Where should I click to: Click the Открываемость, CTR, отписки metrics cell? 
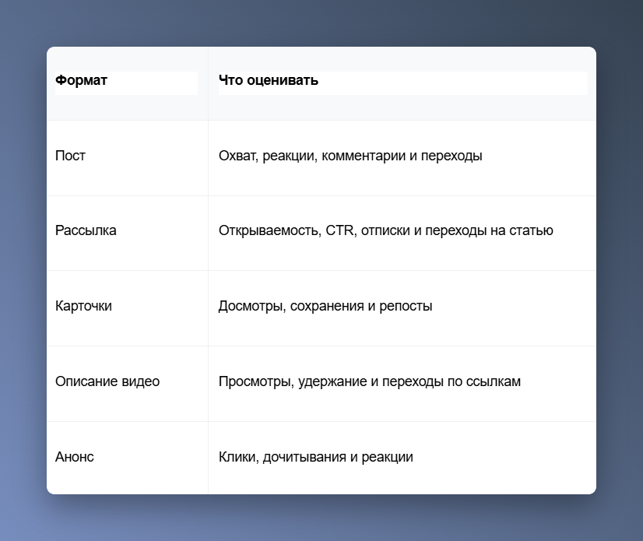coord(402,233)
